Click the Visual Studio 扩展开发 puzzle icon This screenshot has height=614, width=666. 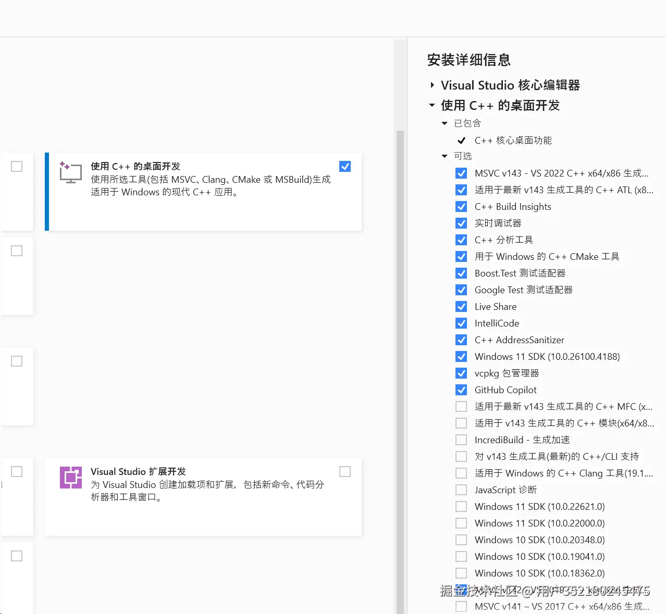point(71,477)
